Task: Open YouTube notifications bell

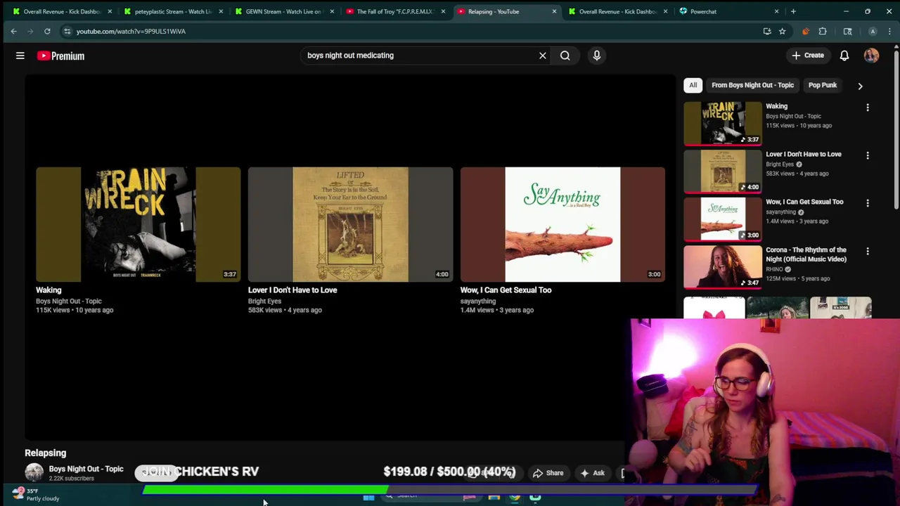Action: (x=844, y=56)
